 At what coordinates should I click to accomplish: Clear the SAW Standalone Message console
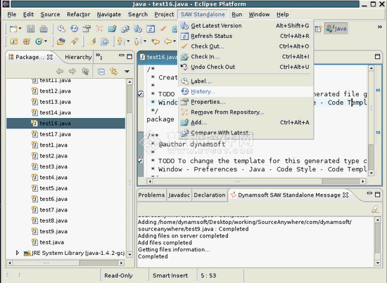click(375, 209)
